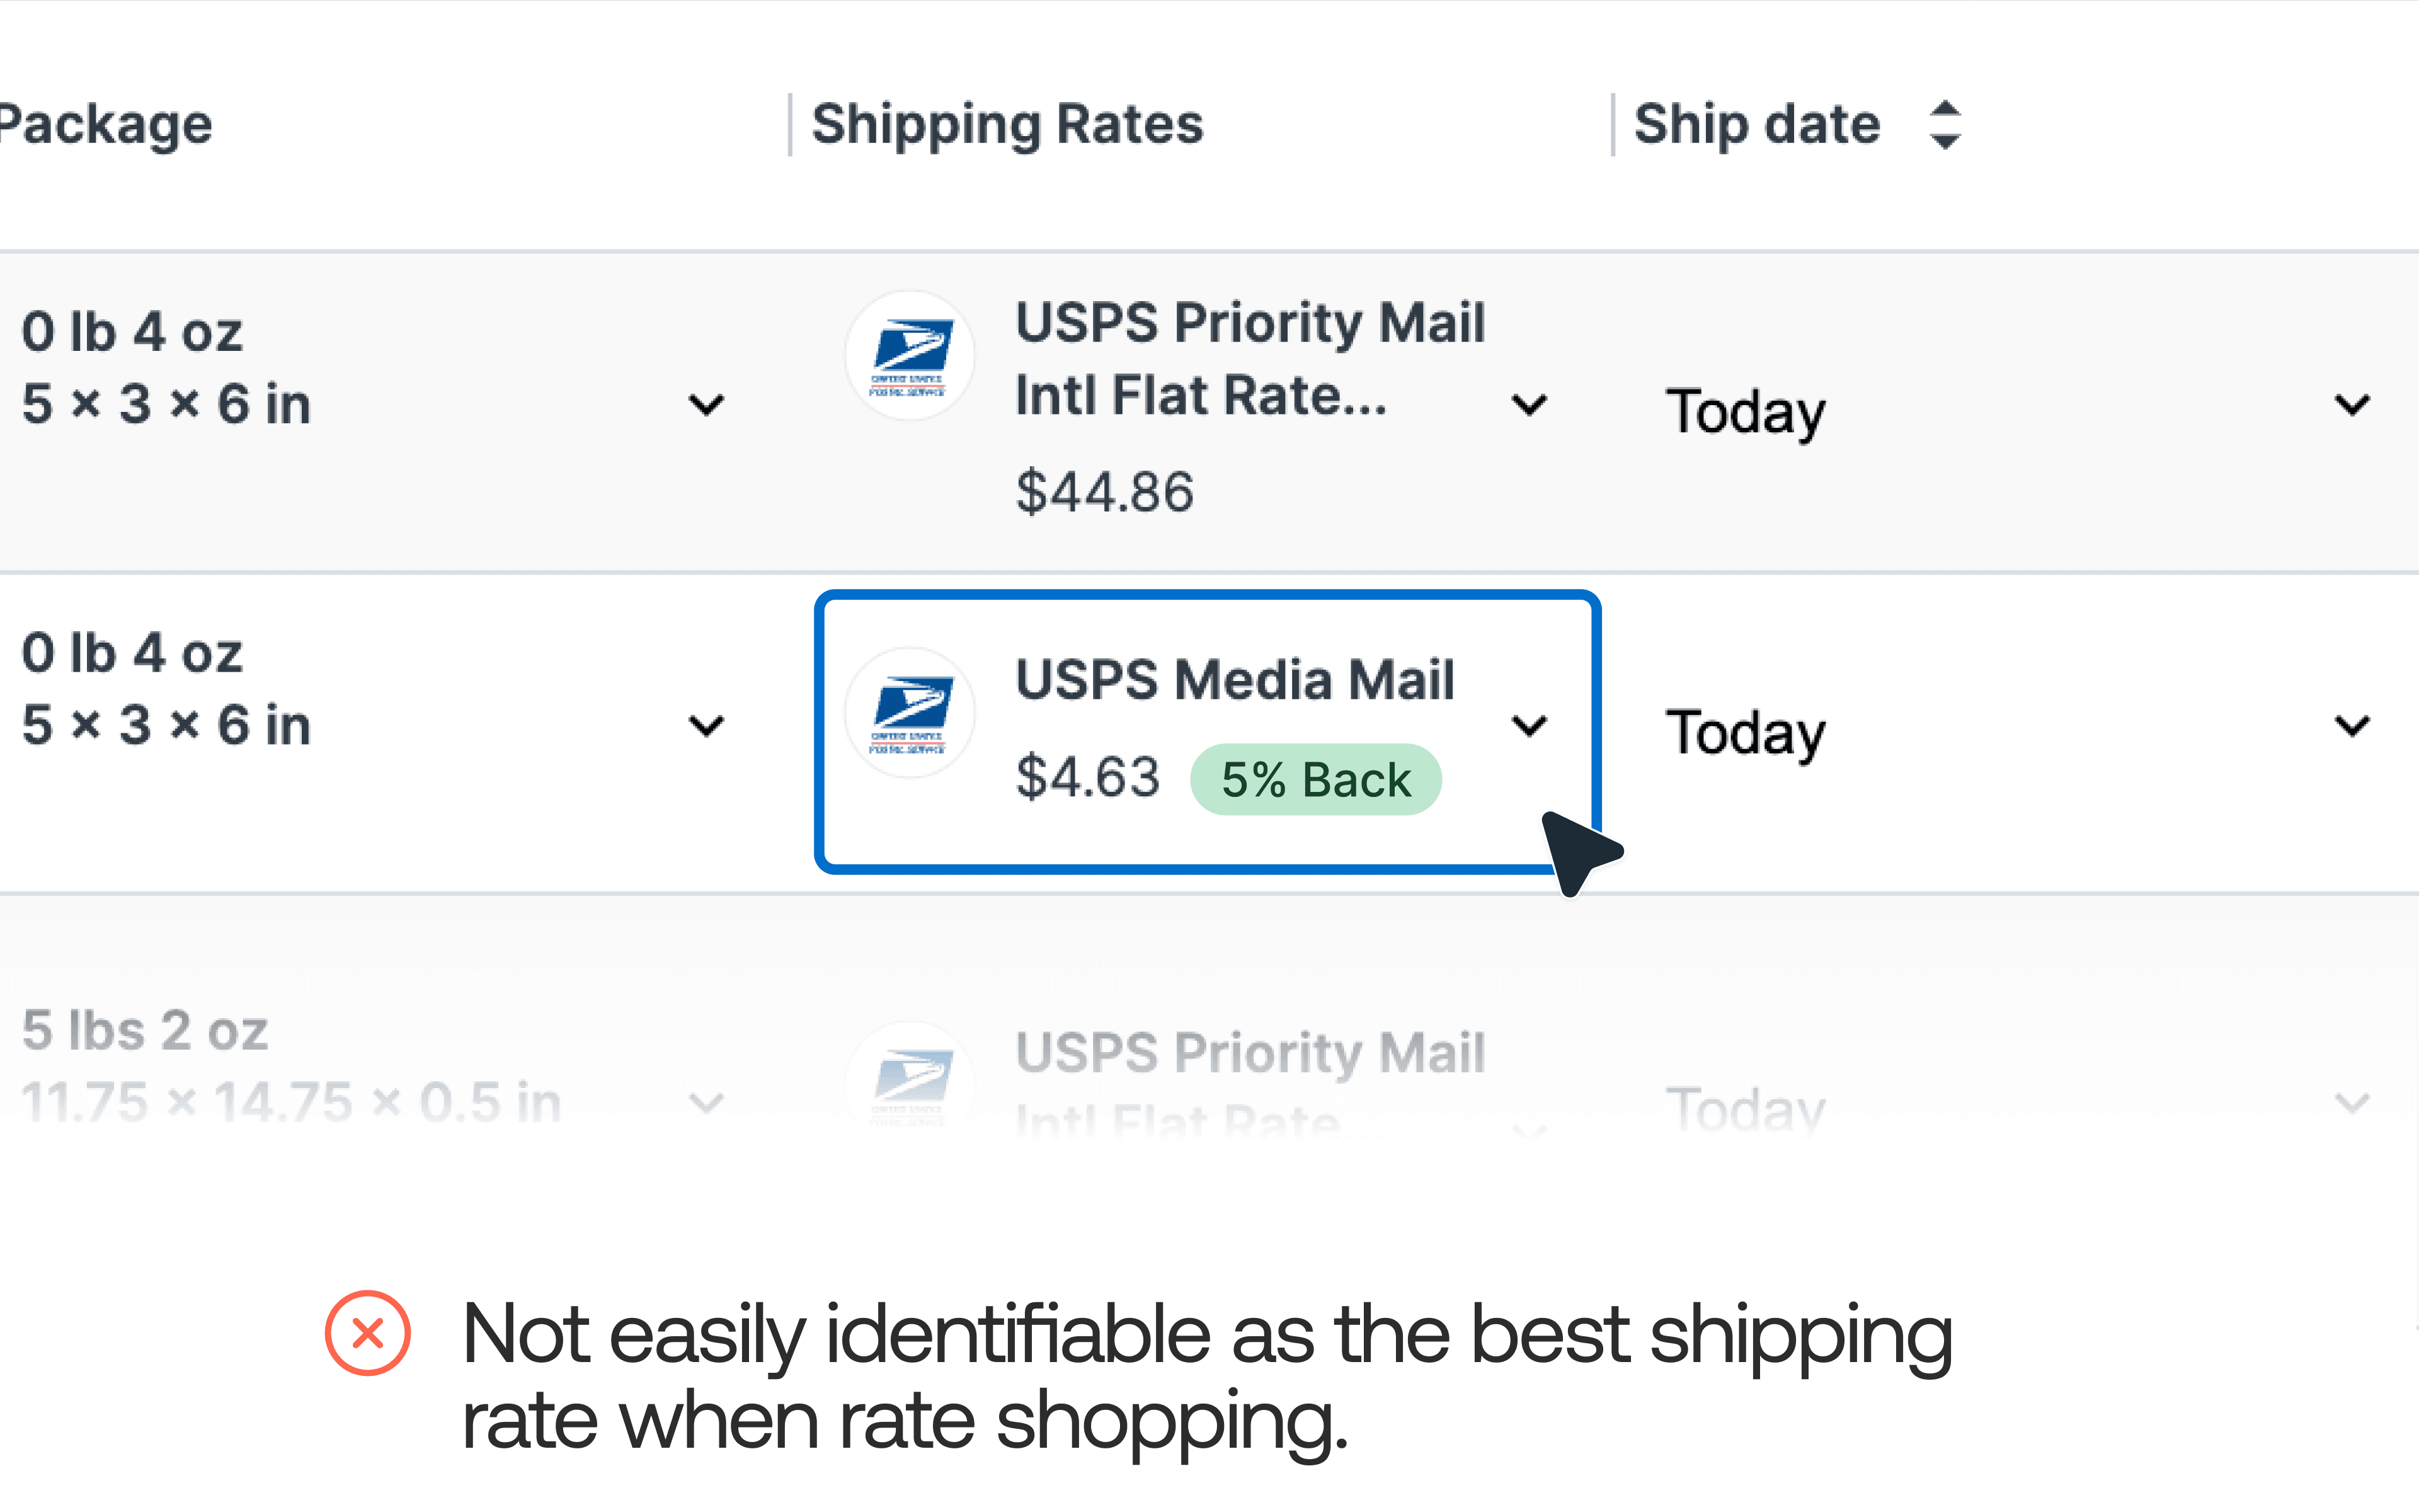Open first row Today ship date dropdown

pos(2352,405)
